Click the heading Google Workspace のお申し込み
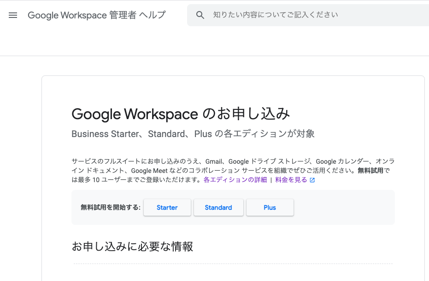The width and height of the screenshot is (429, 281). tap(181, 114)
